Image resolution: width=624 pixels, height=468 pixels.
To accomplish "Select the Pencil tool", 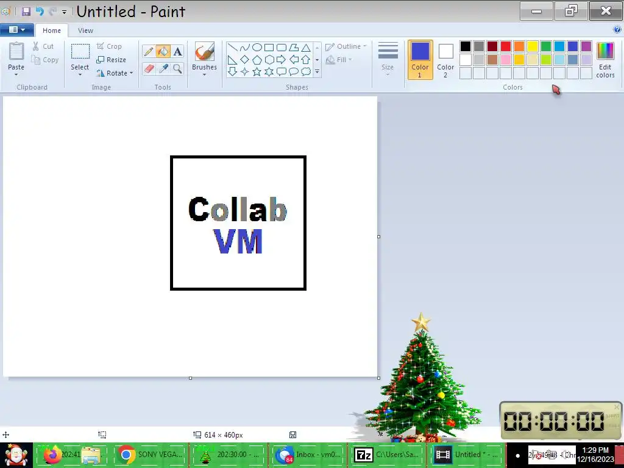I will click(149, 51).
